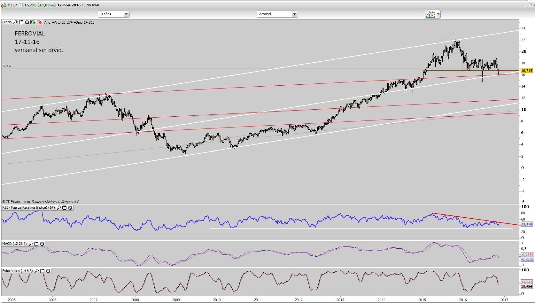Click the FERROVIAL chart annotation text
Viewport: 535px width, 303px height.
[x=30, y=33]
